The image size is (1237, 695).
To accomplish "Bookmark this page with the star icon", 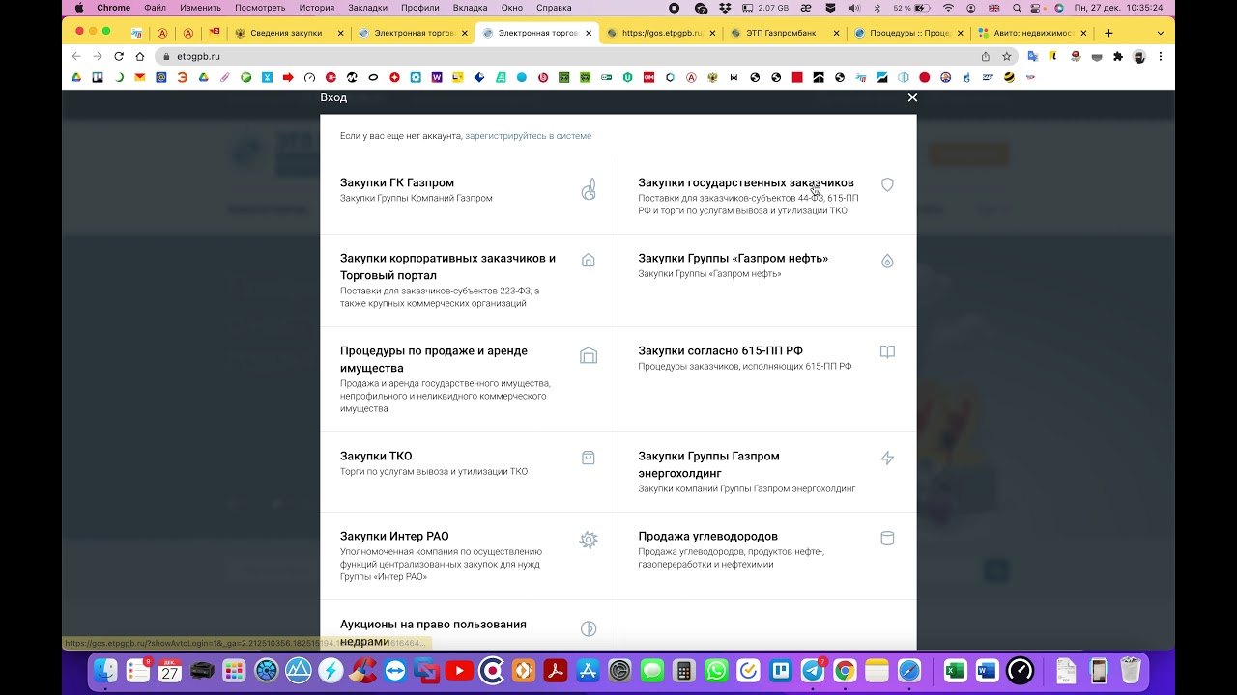I will coord(1006,56).
